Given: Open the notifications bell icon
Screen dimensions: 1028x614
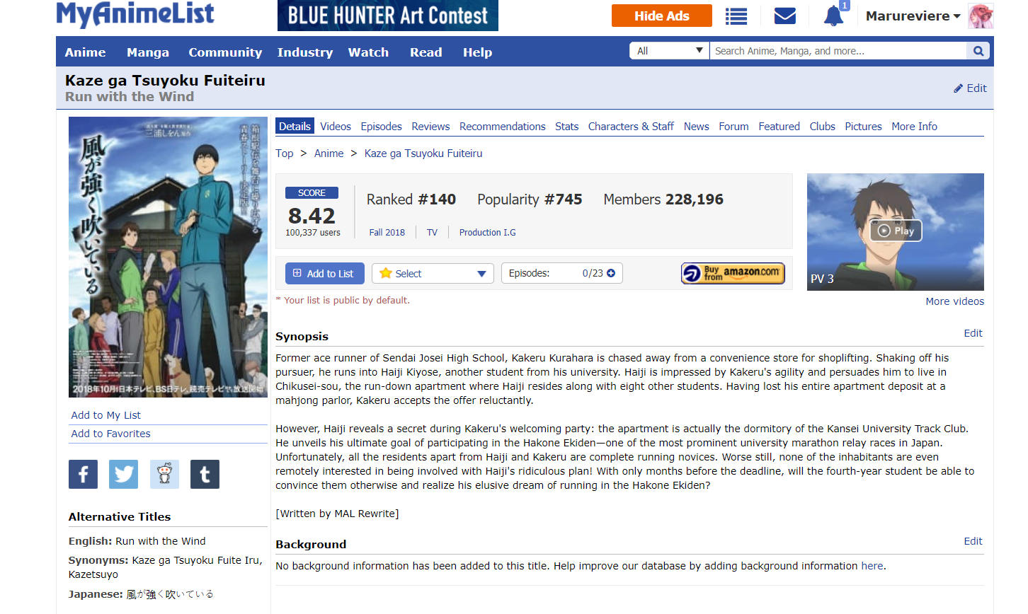Looking at the screenshot, I should point(834,16).
